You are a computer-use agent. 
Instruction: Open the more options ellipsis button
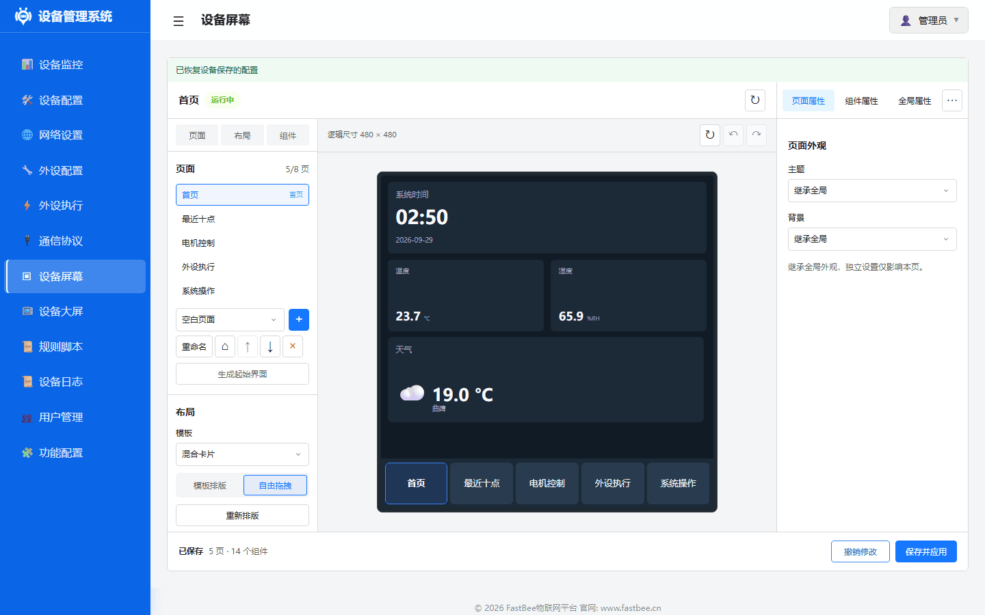point(952,100)
